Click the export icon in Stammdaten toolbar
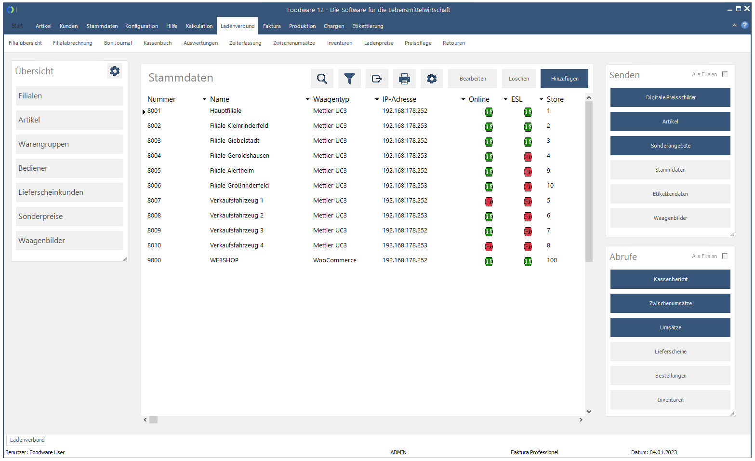The image size is (755, 461). (x=377, y=79)
